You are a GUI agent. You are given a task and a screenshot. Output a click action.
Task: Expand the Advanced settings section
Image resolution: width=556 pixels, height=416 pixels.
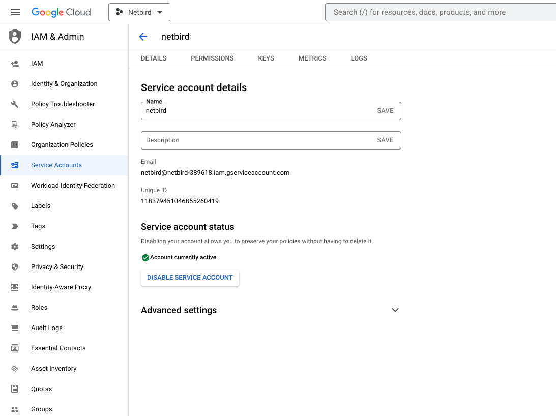coord(395,310)
